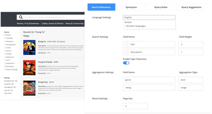Check the Young-Adult genre checkbox
The width and height of the screenshot is (212, 114).
pyautogui.click(x=5, y=44)
